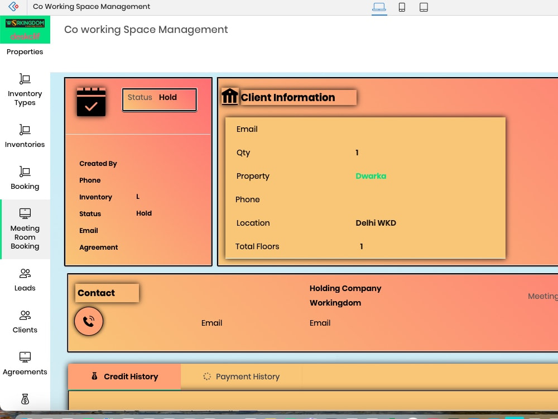This screenshot has width=558, height=419.
Task: Open Clients people icon
Action: pos(25,315)
